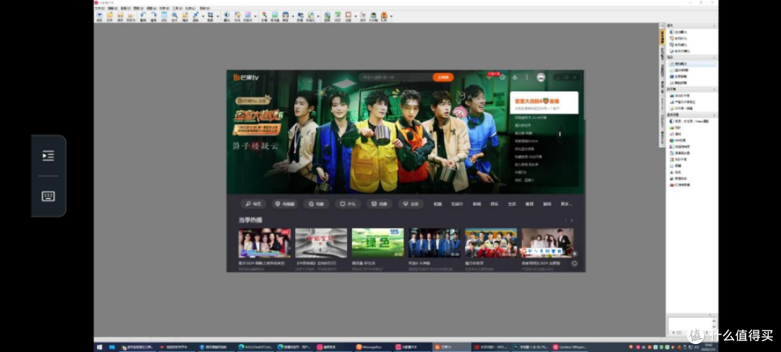
Task: Click the fill light (补光) toolbar icon
Action: pyautogui.click(x=238, y=17)
